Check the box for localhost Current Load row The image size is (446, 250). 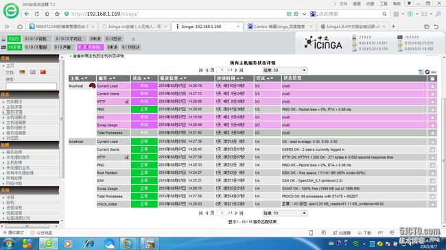(x=432, y=142)
